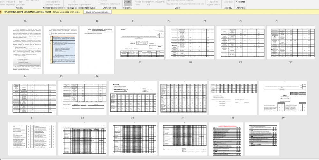319x160 pixels.
Task: Switch to Веб-документ view mode
Action: coord(21,3)
